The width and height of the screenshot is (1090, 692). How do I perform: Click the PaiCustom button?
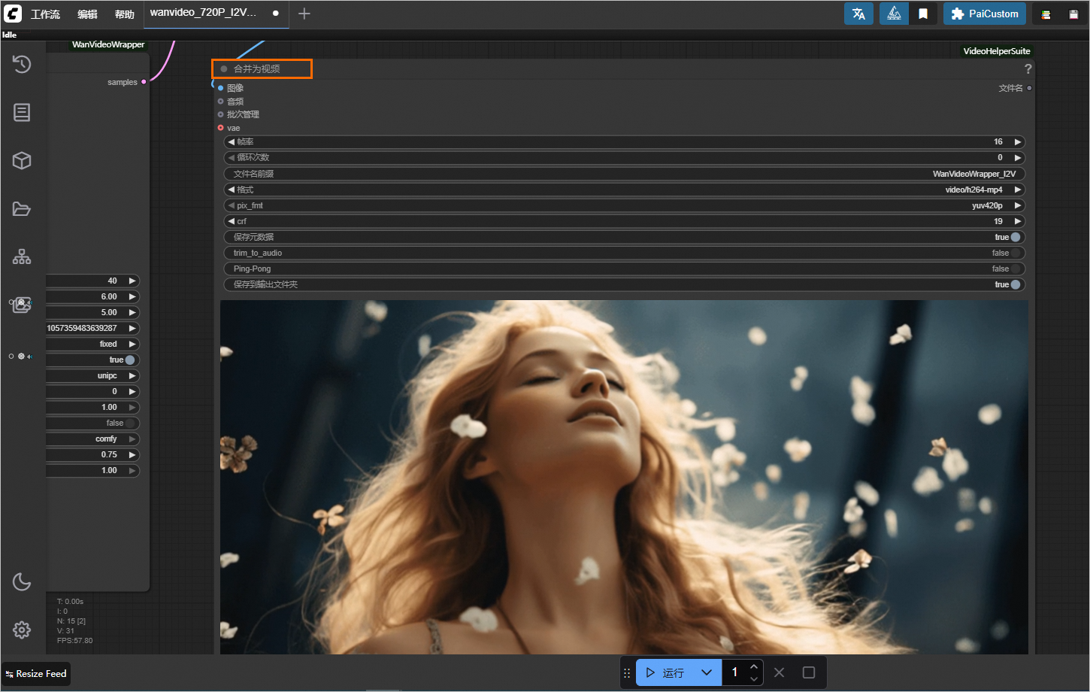985,14
